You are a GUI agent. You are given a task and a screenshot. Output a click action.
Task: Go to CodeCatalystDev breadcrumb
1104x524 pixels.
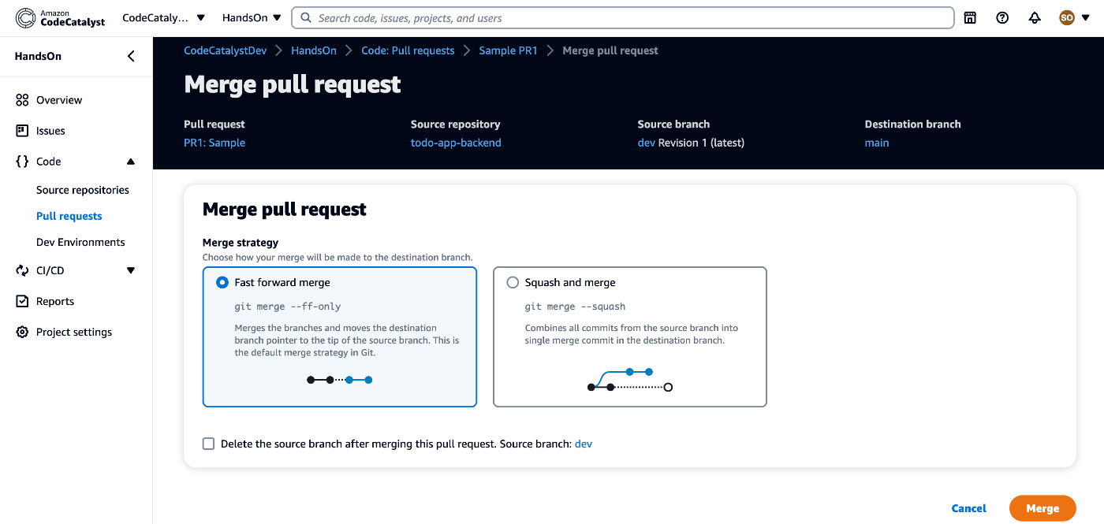click(226, 50)
